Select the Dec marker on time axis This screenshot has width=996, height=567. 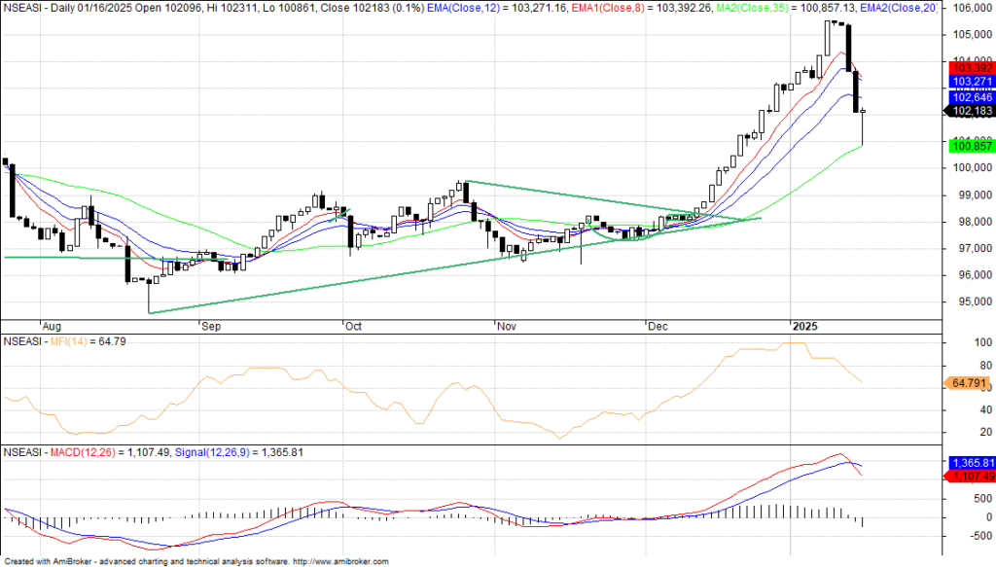pyautogui.click(x=657, y=326)
